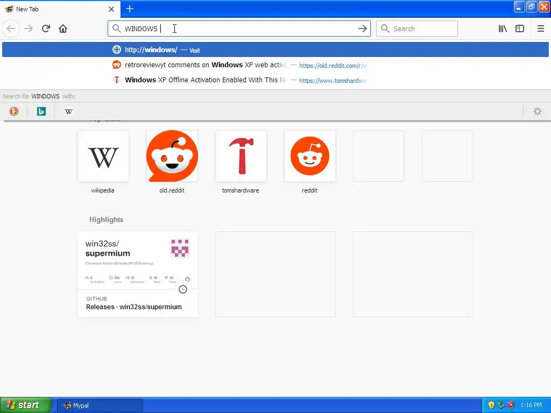Go back with the back arrow
The image size is (551, 413).
11,29
